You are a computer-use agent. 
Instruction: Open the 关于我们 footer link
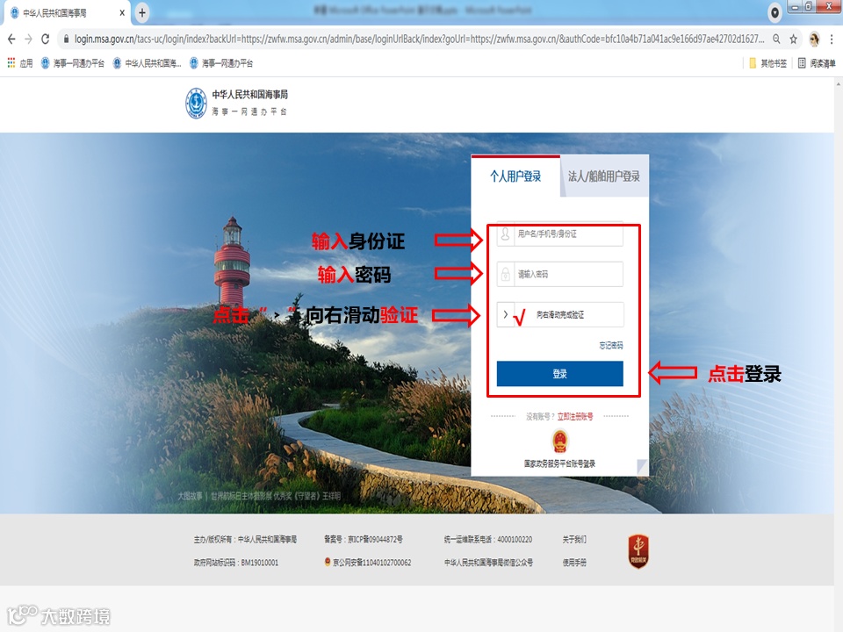574,539
